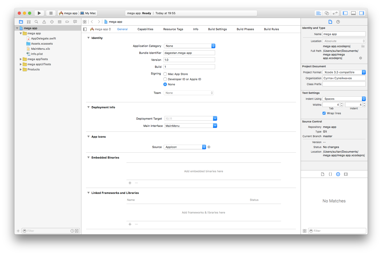Open the Debug navigator icon
The width and height of the screenshot is (382, 255).
pyautogui.click(x=60, y=22)
